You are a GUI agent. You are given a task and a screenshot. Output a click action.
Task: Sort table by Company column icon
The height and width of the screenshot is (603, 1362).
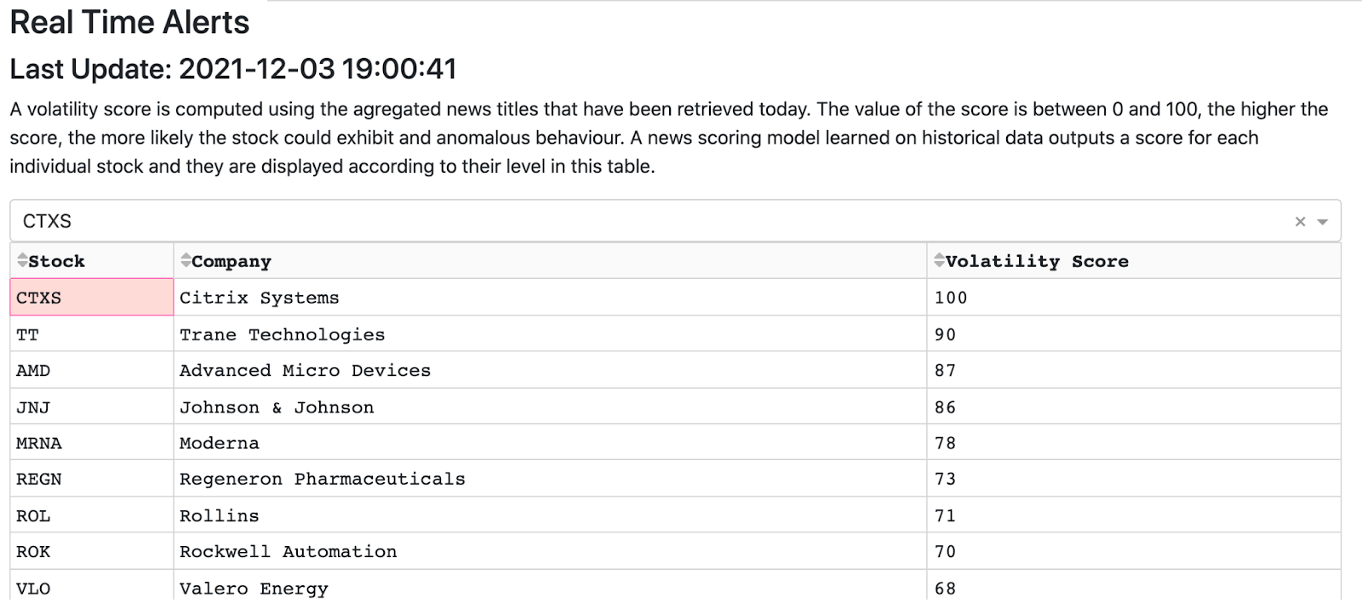pyautogui.click(x=186, y=260)
